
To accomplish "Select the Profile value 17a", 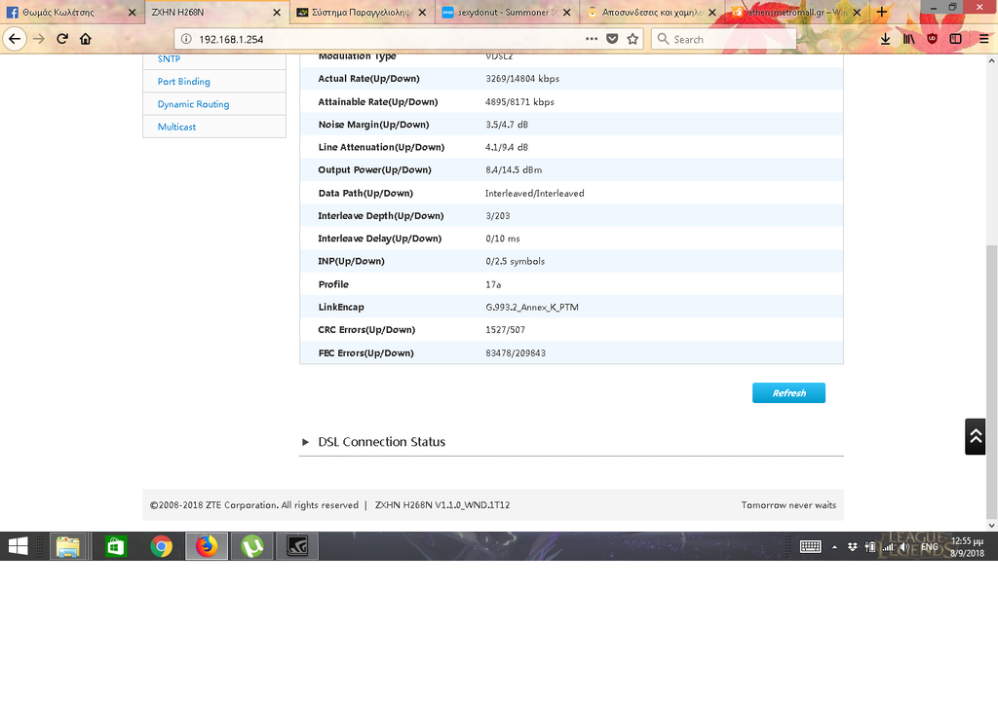I will click(493, 284).
